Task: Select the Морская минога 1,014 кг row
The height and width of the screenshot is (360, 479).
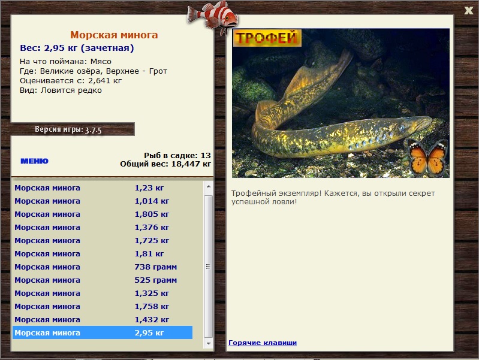Action: (x=103, y=201)
